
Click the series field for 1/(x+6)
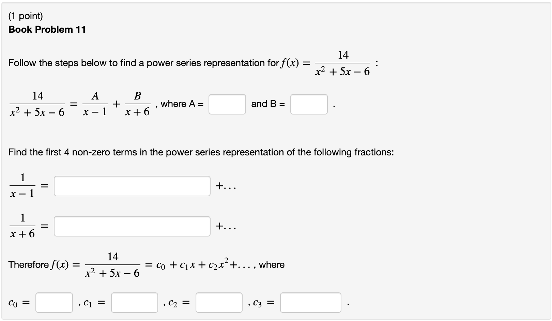point(132,226)
